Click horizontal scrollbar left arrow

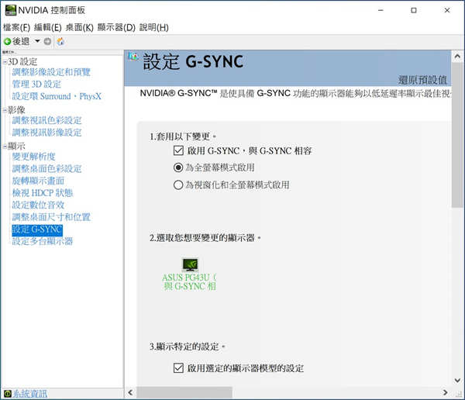pos(130,392)
